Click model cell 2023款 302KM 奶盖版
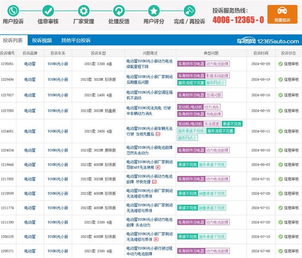The height and width of the screenshot is (258, 302). click(98, 111)
